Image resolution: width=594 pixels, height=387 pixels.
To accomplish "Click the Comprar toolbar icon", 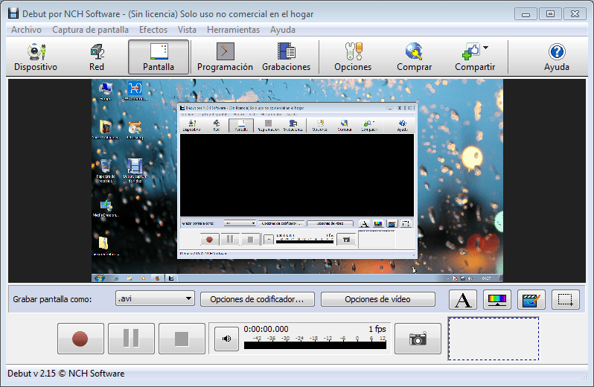I will pos(414,57).
